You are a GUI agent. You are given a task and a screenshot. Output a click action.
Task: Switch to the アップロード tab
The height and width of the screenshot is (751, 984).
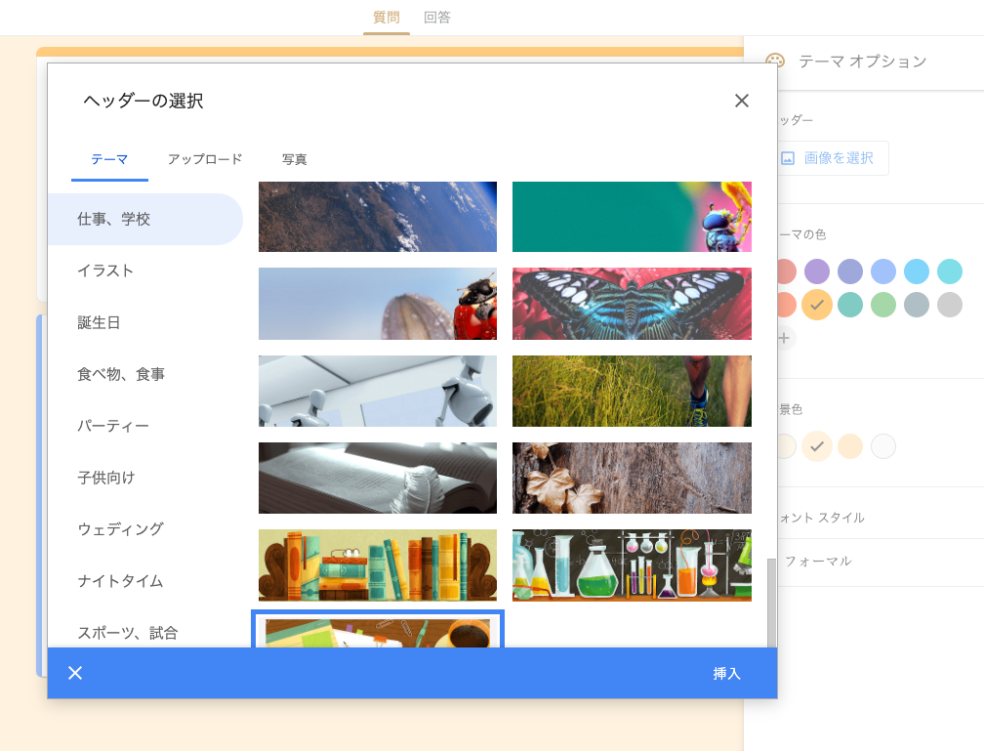pos(205,159)
